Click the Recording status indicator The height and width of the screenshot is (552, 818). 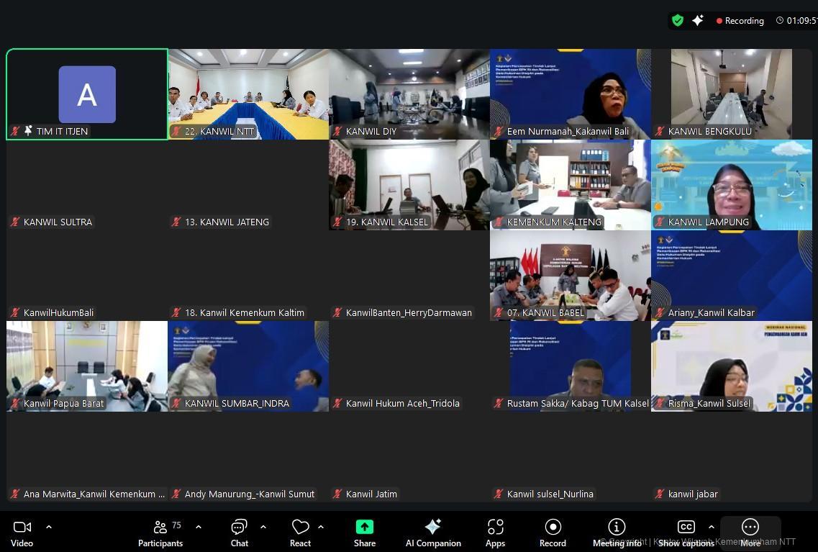[740, 21]
